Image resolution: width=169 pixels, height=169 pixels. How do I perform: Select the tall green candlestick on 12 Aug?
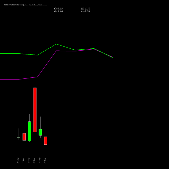(29, 131)
